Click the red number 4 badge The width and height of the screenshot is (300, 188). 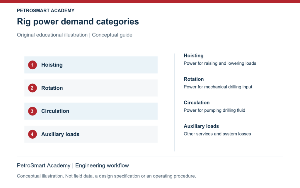[x=32, y=134]
